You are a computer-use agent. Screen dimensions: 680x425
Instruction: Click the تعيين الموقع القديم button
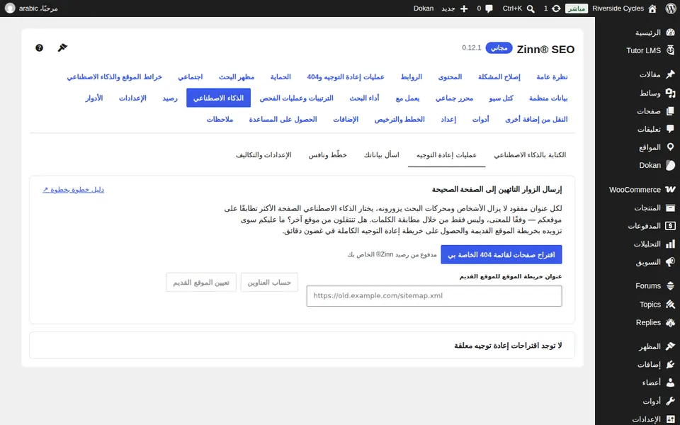[x=201, y=283]
